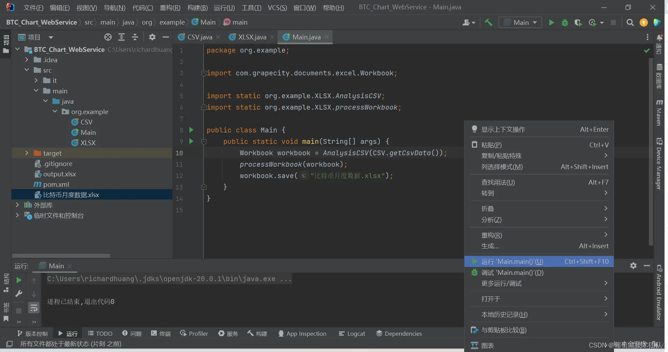The image size is (668, 352).
Task: Open the VCS(S) menu
Action: point(277,8)
